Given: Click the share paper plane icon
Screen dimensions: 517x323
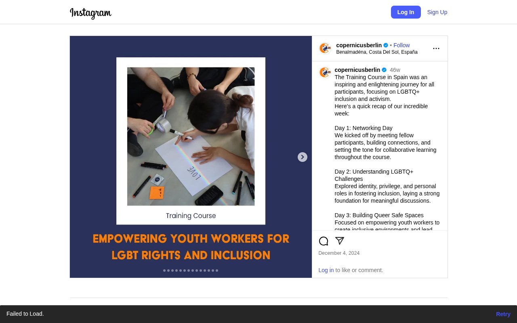Looking at the screenshot, I should (340, 241).
